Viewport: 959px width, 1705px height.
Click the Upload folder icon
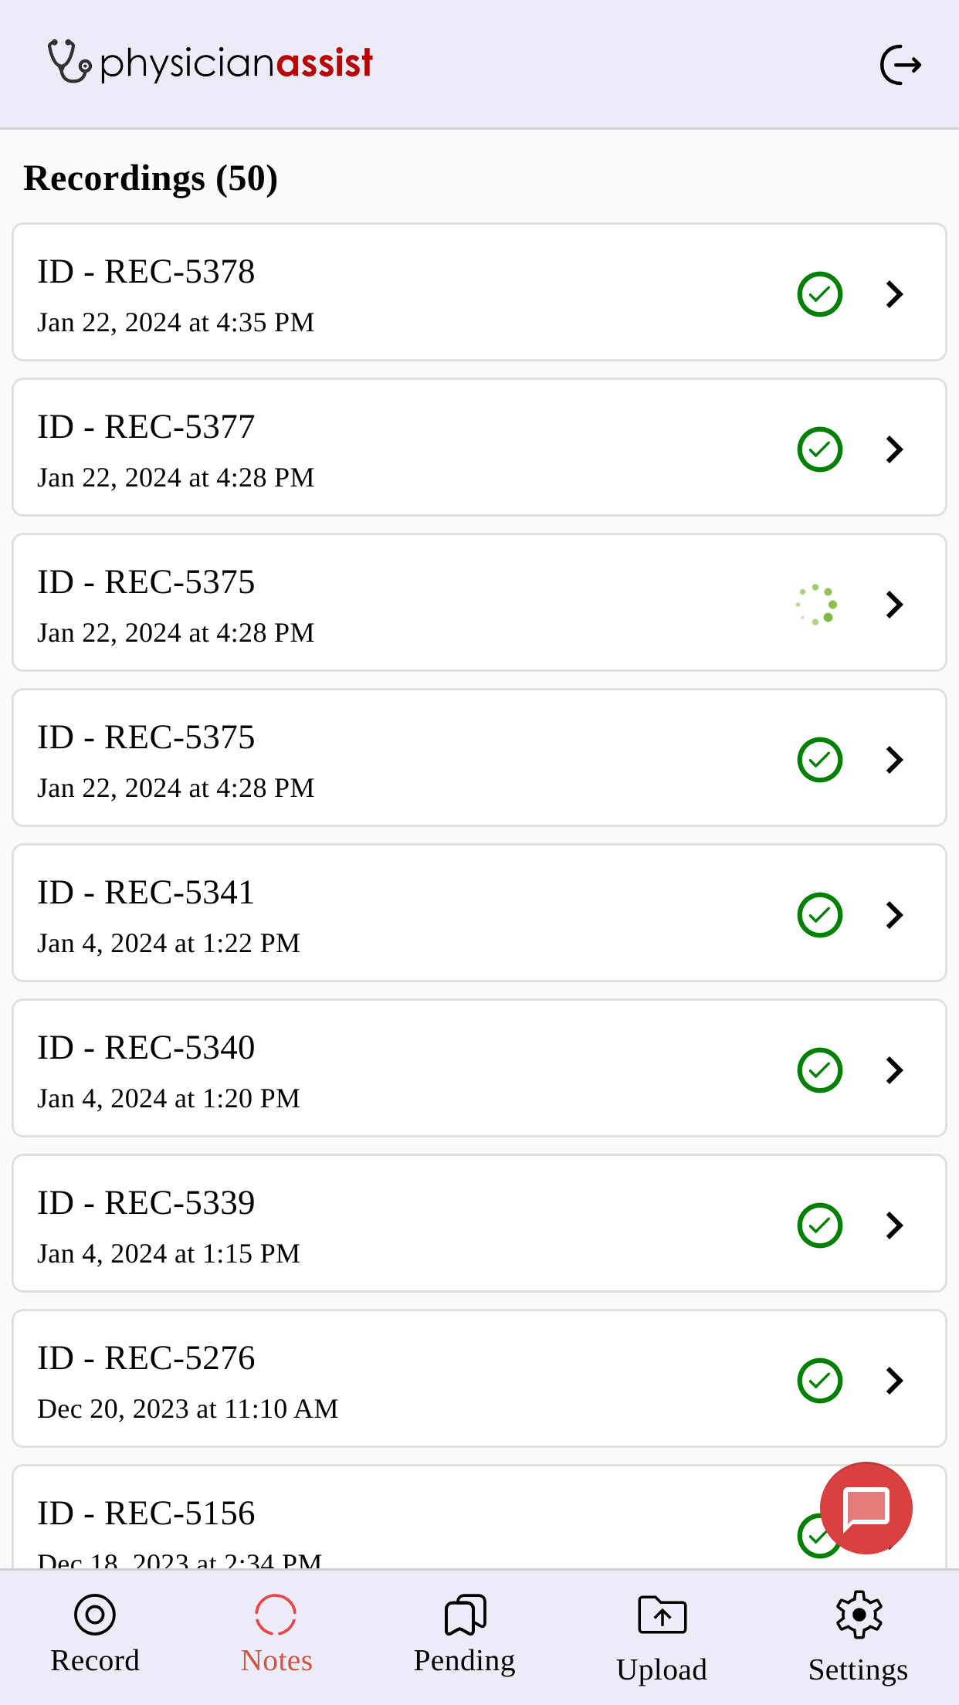coord(662,1614)
